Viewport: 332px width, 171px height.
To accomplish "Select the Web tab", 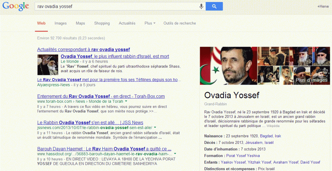I will 41,23.
